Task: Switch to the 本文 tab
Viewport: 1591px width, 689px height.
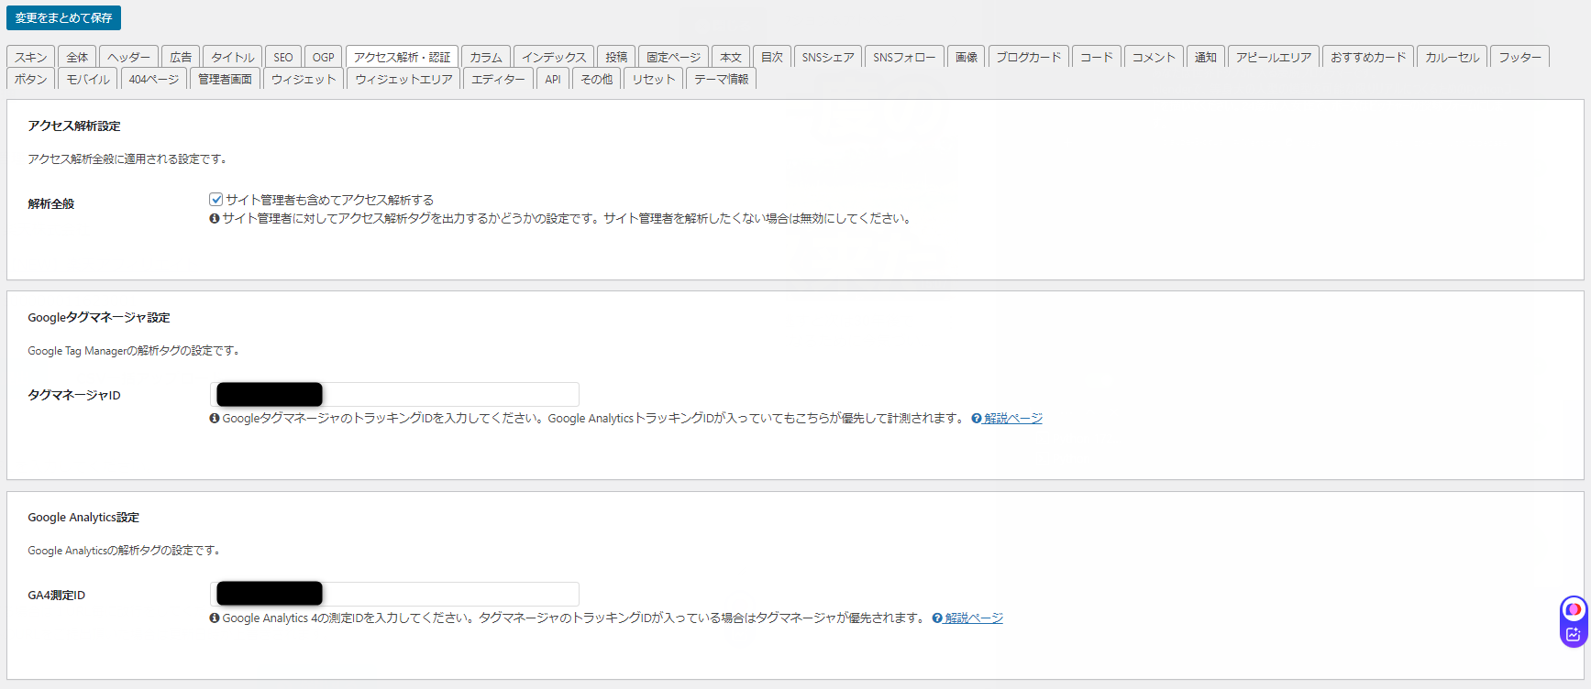Action: click(x=731, y=57)
